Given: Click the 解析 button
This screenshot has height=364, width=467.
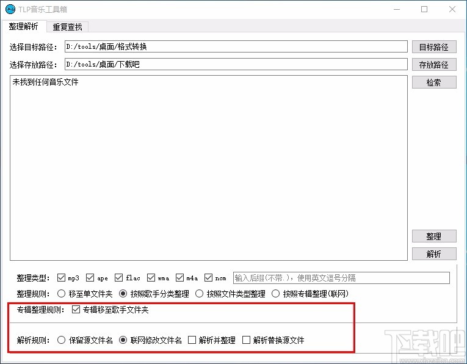Looking at the screenshot, I should point(434,254).
